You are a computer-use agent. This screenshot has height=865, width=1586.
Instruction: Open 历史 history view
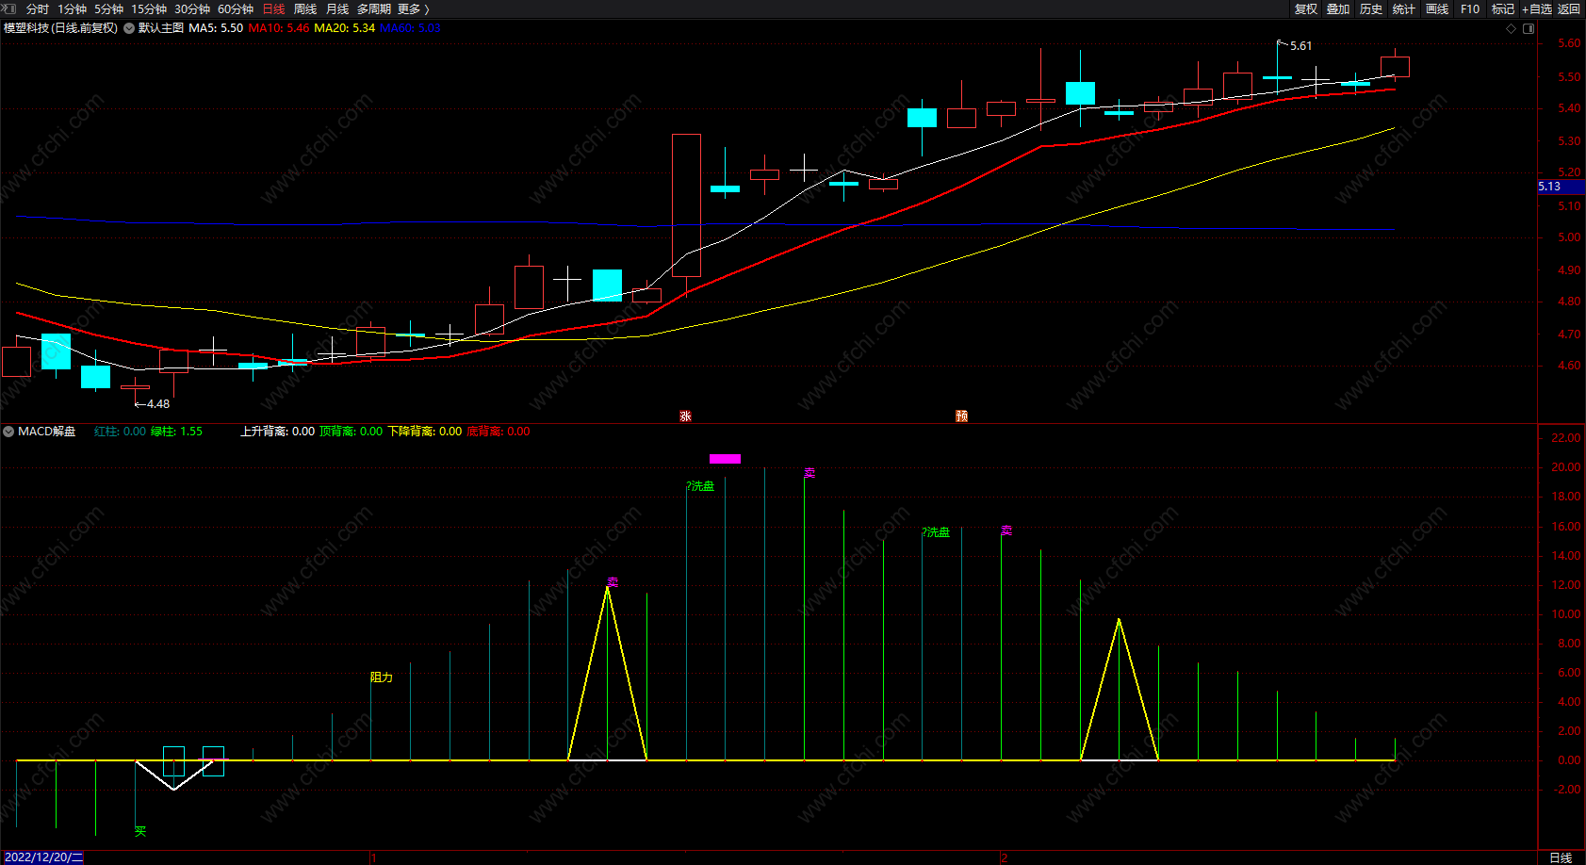(1371, 8)
